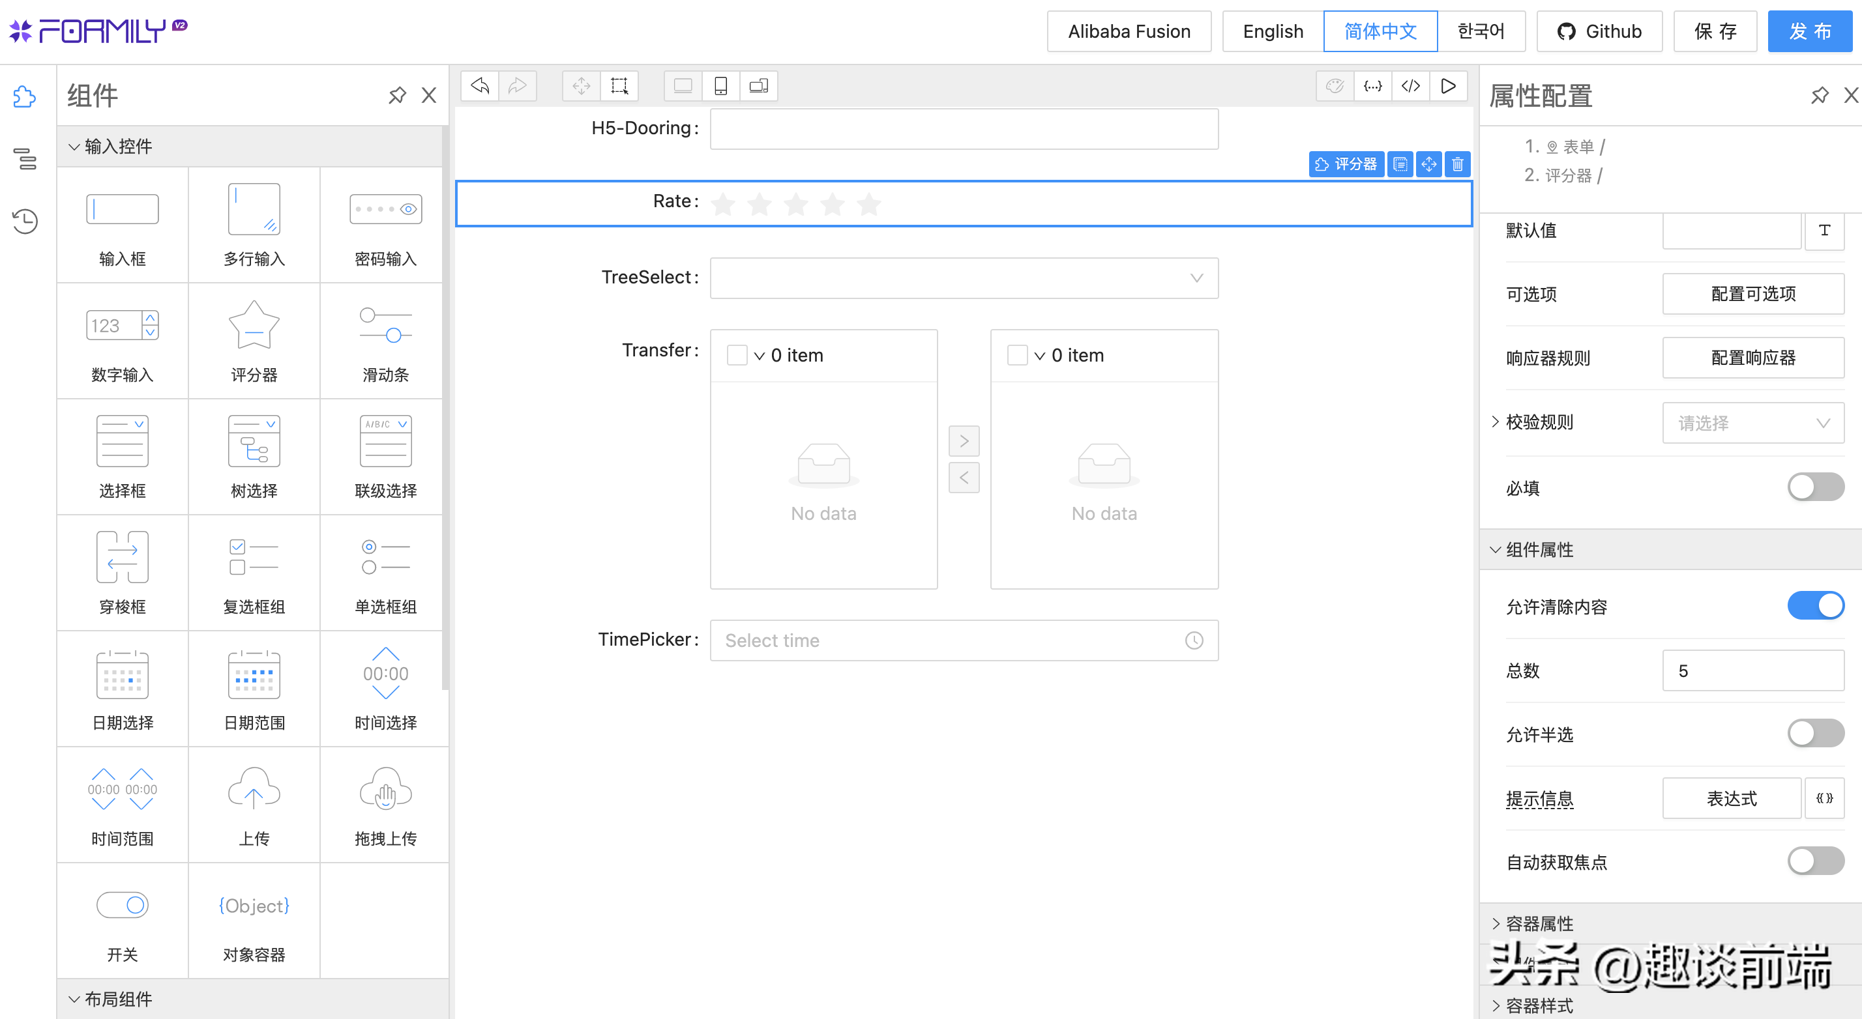Pin the 组件 panel
Screen dimensions: 1862x1019
point(397,95)
